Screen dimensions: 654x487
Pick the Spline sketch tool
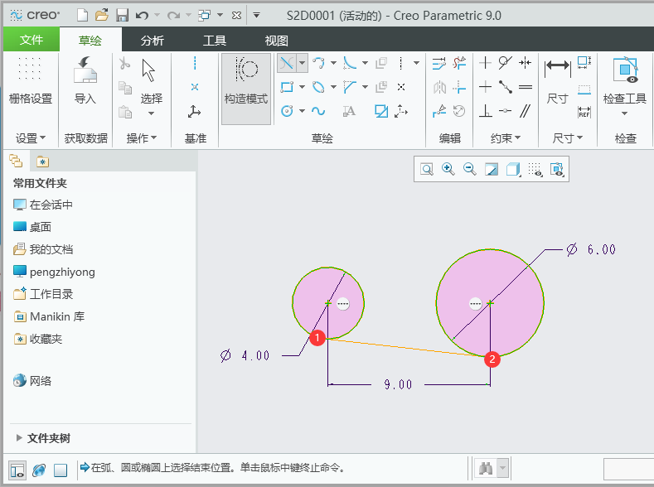click(x=318, y=111)
